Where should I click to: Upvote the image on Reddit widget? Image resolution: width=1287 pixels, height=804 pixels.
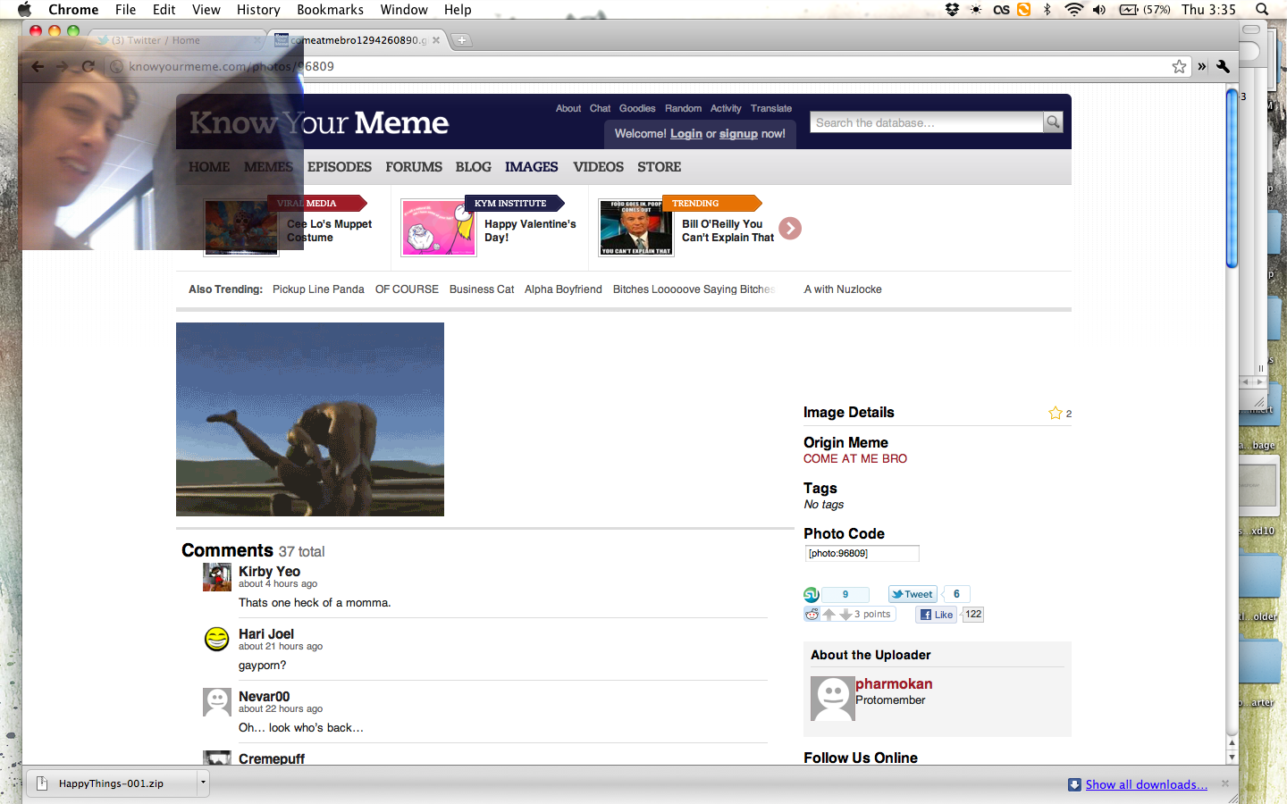pyautogui.click(x=829, y=615)
